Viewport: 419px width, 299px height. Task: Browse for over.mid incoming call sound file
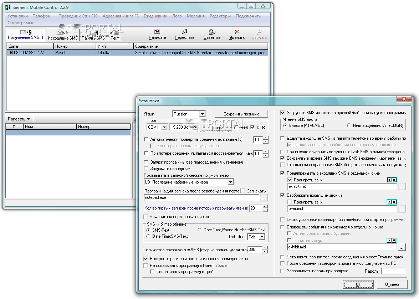point(402,209)
